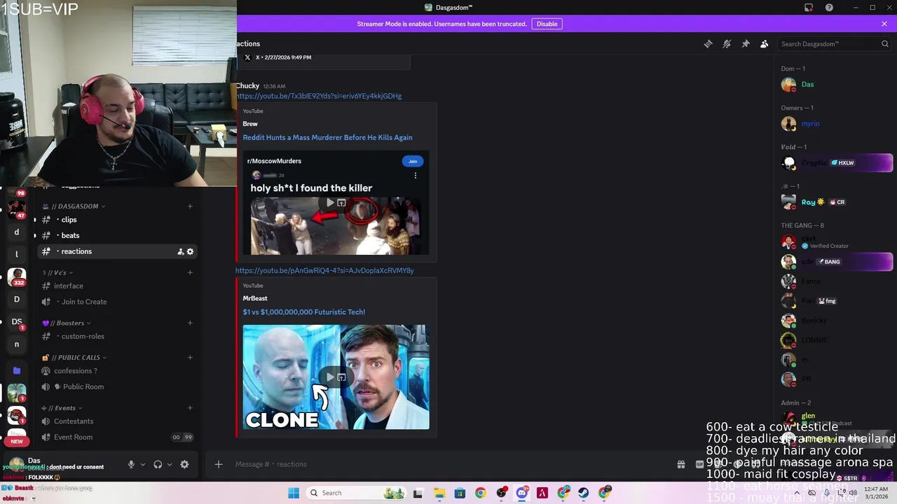Open the confessions ? stage channel
Viewport: 897px width, 504px height.
117,371
